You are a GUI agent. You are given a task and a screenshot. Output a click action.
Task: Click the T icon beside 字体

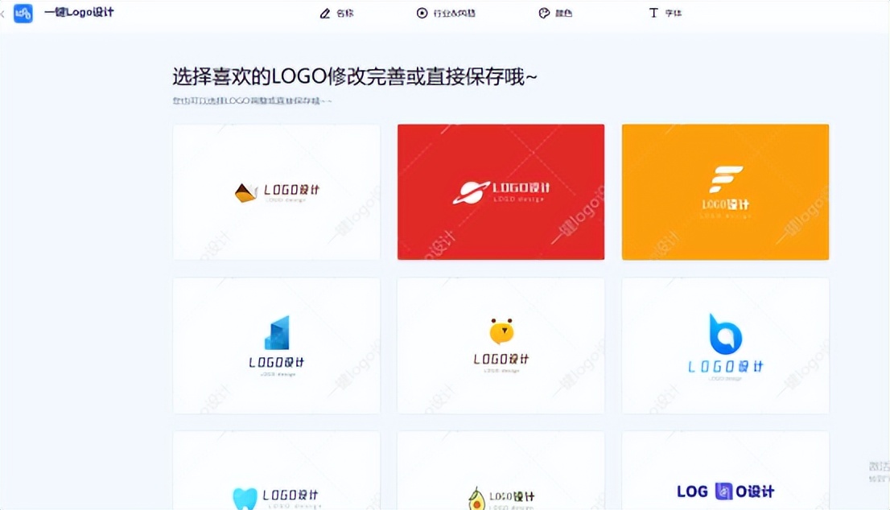point(653,13)
